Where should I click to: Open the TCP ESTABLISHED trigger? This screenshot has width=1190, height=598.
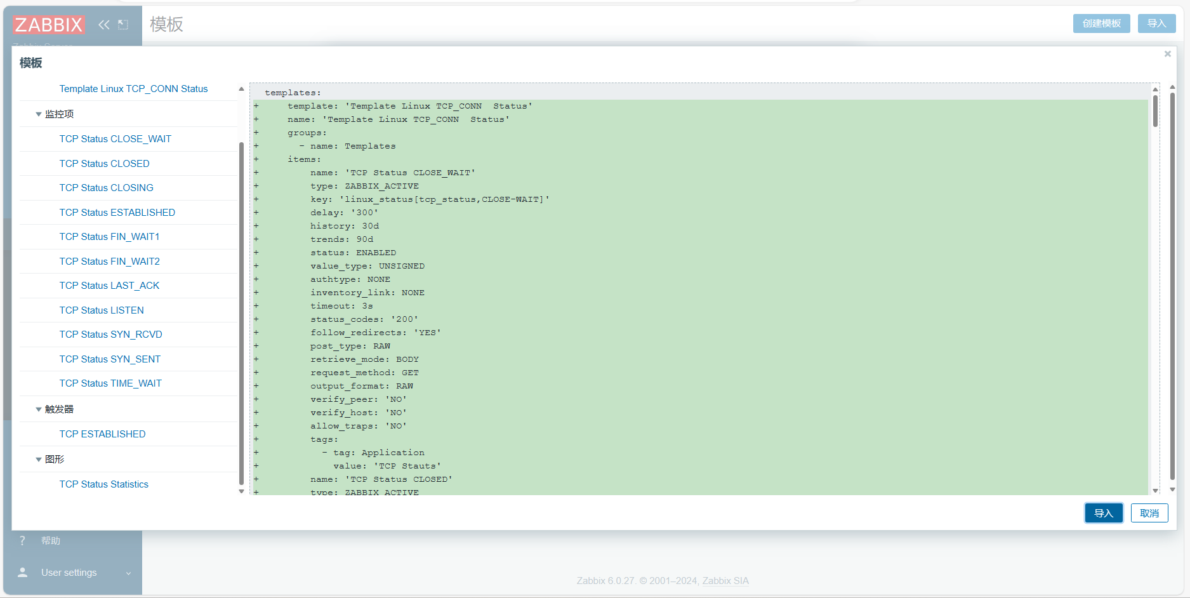click(x=103, y=434)
